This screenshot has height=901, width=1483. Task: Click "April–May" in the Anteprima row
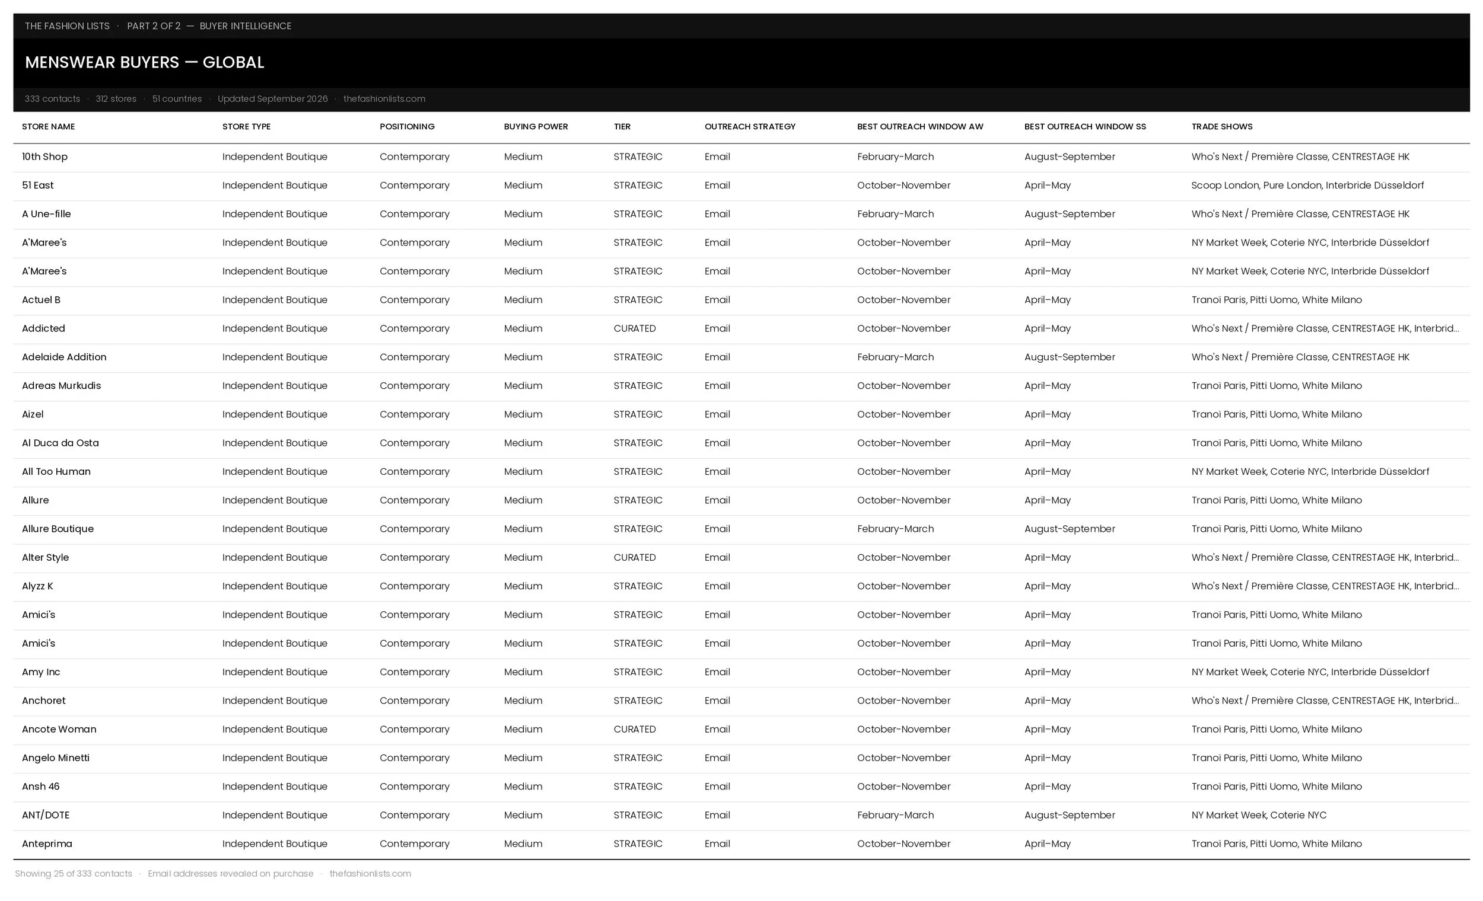coord(1047,844)
